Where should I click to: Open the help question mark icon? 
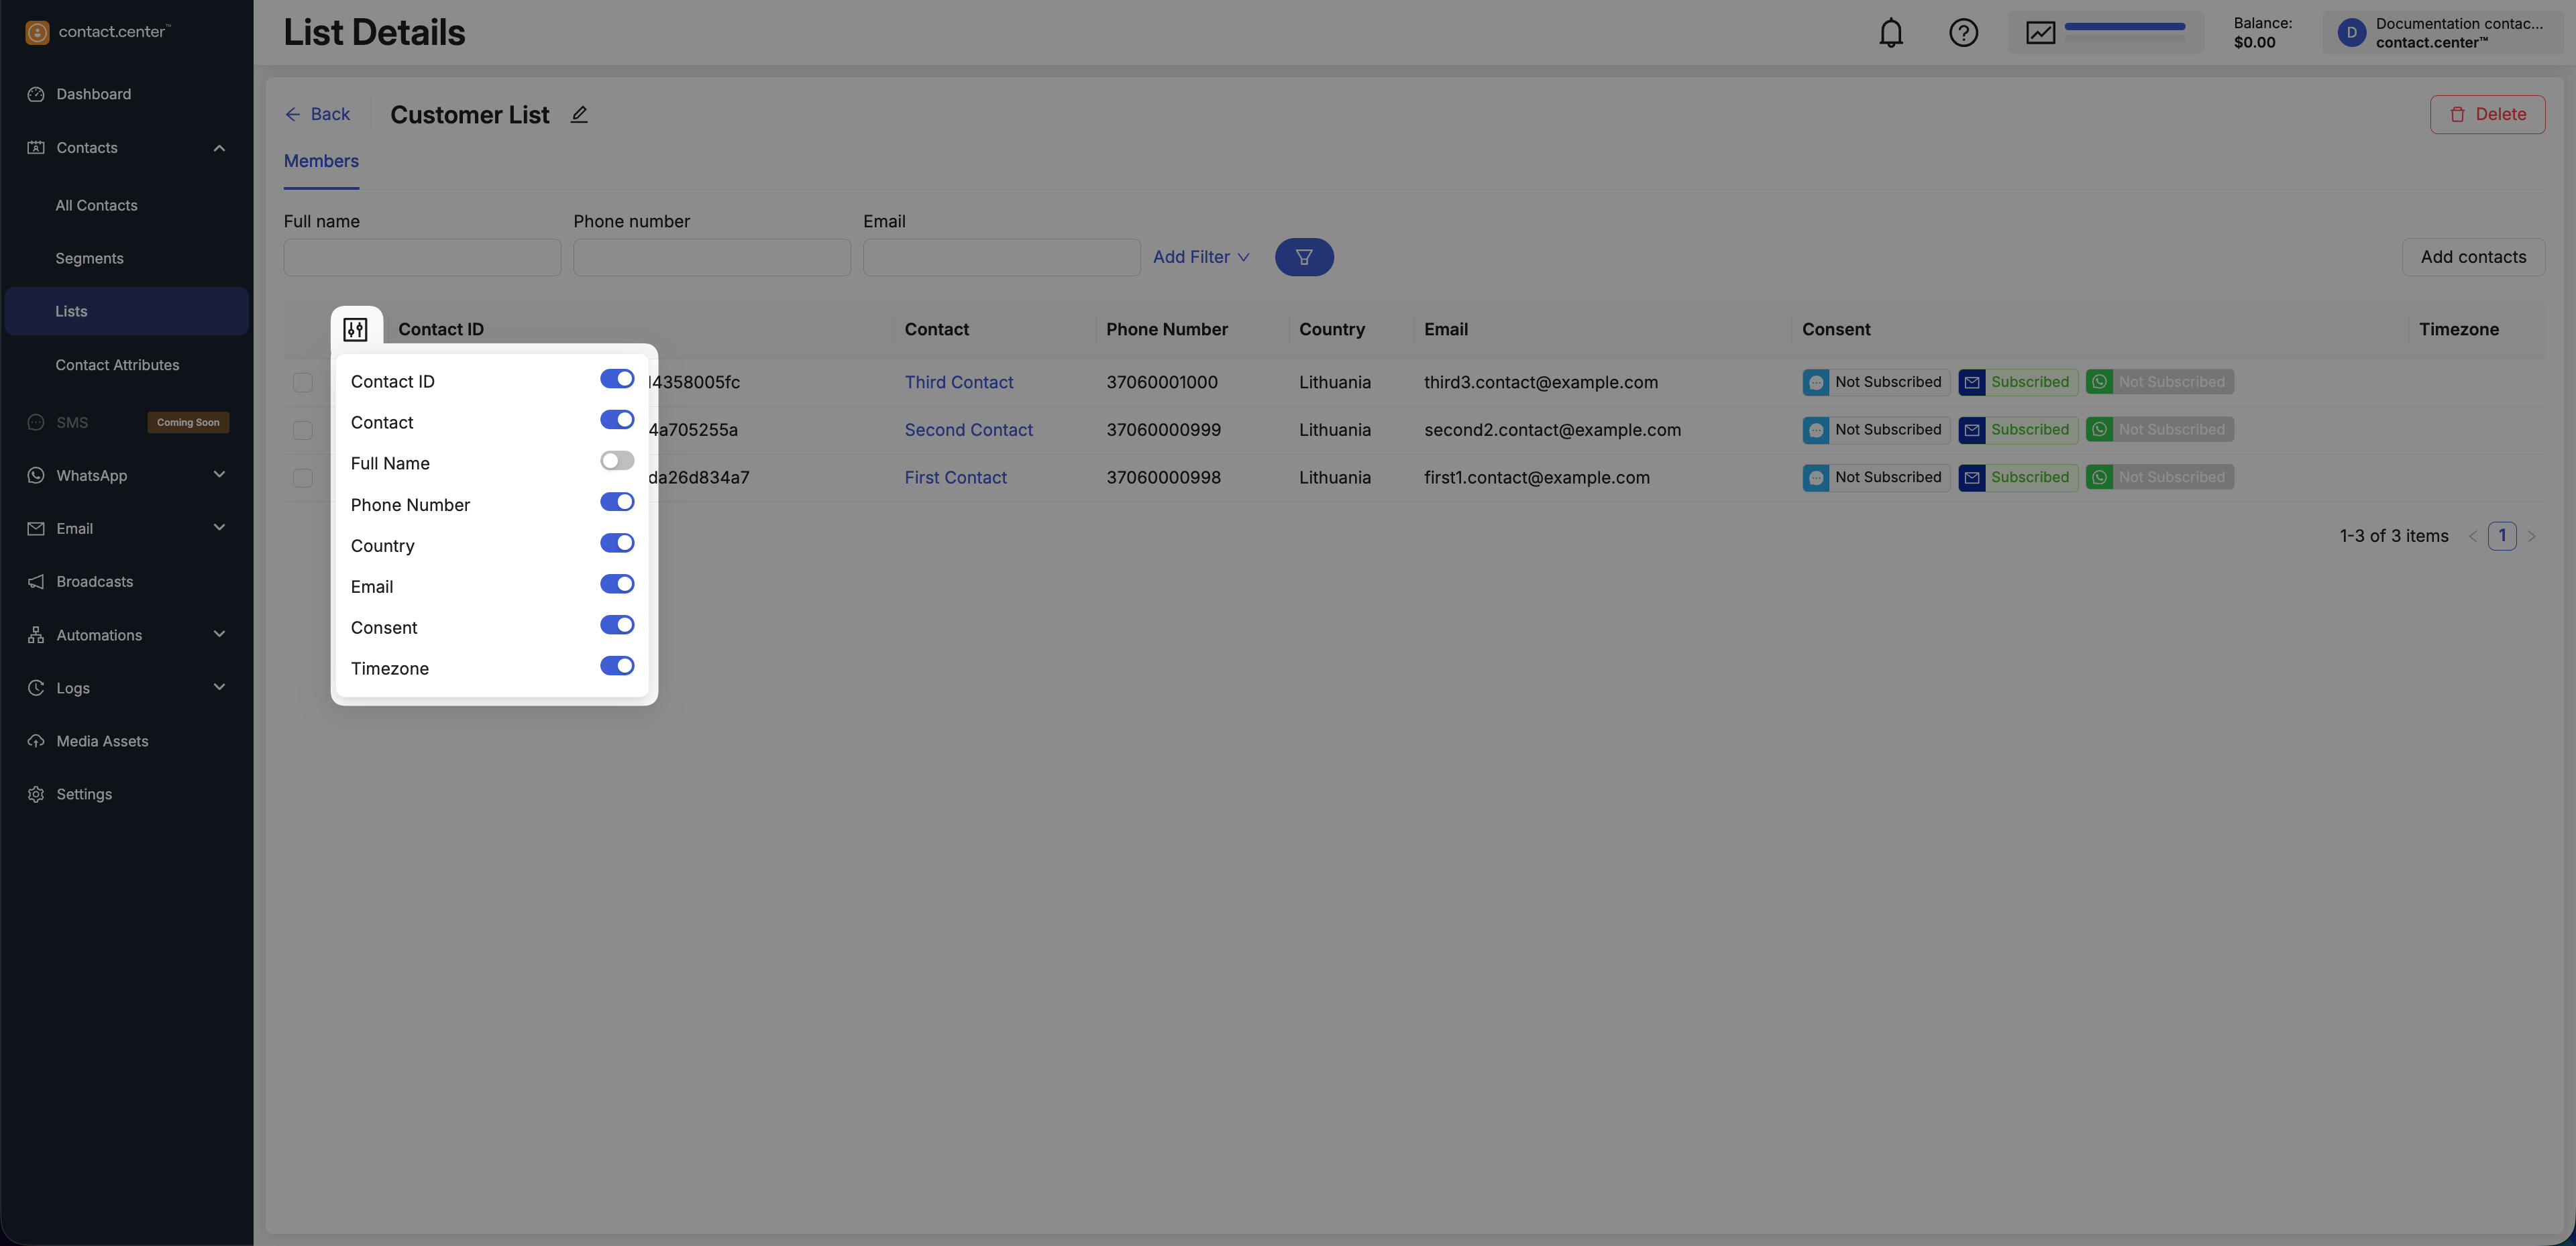[x=1963, y=33]
